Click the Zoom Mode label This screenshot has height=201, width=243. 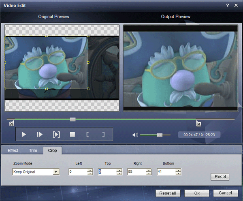coord(23,163)
